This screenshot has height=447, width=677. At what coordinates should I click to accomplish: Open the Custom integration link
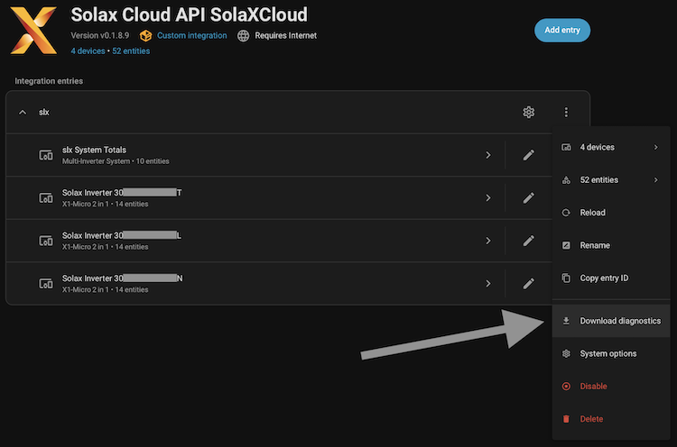coord(191,36)
